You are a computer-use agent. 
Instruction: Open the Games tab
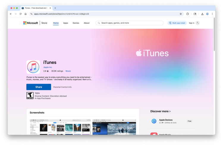76,23
